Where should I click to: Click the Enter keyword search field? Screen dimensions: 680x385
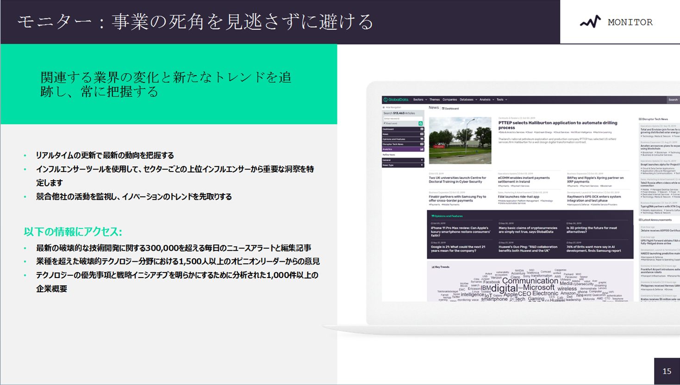click(x=400, y=119)
